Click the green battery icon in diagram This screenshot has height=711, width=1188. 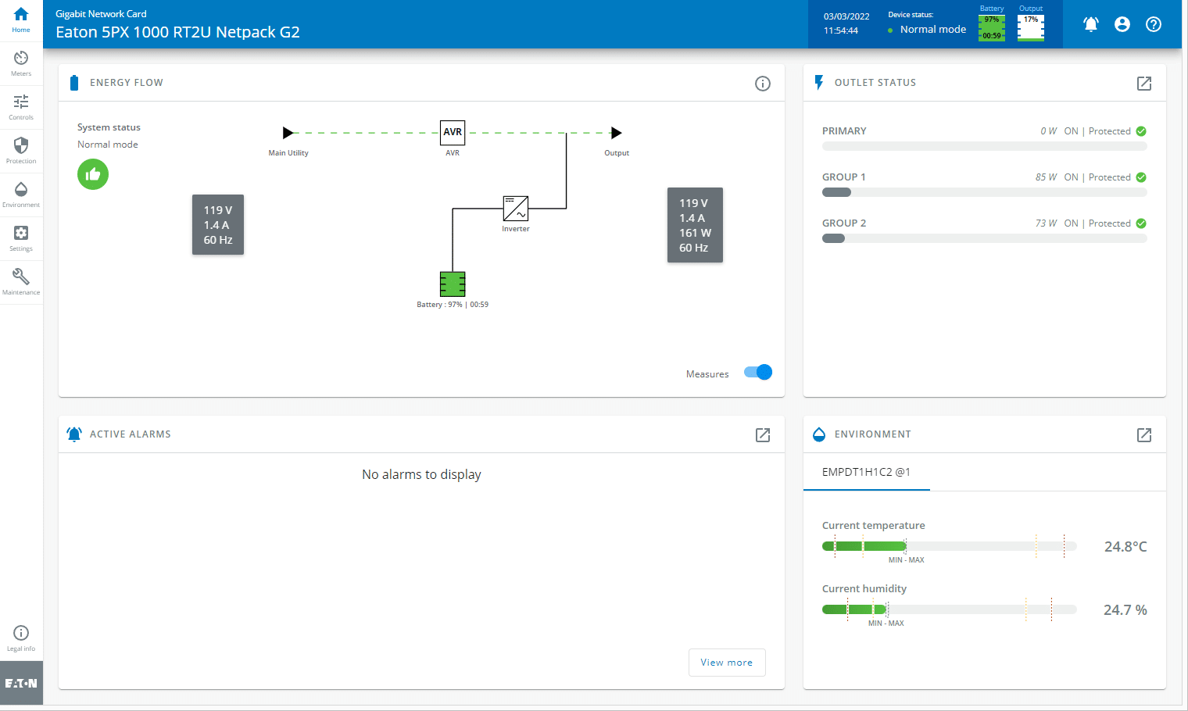(x=453, y=284)
